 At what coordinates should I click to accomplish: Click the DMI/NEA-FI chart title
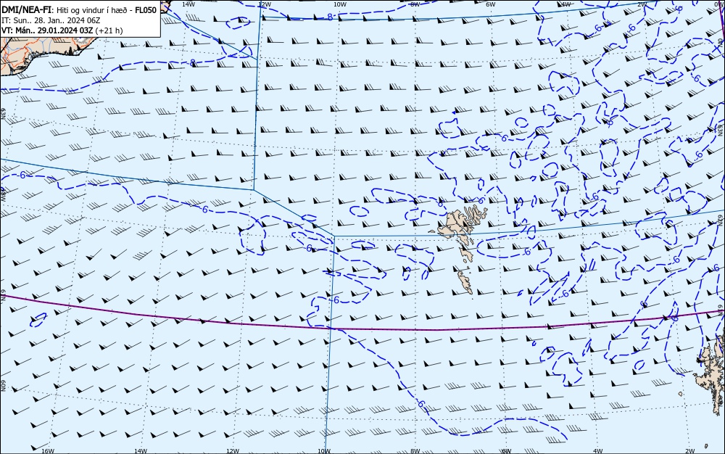(x=26, y=9)
